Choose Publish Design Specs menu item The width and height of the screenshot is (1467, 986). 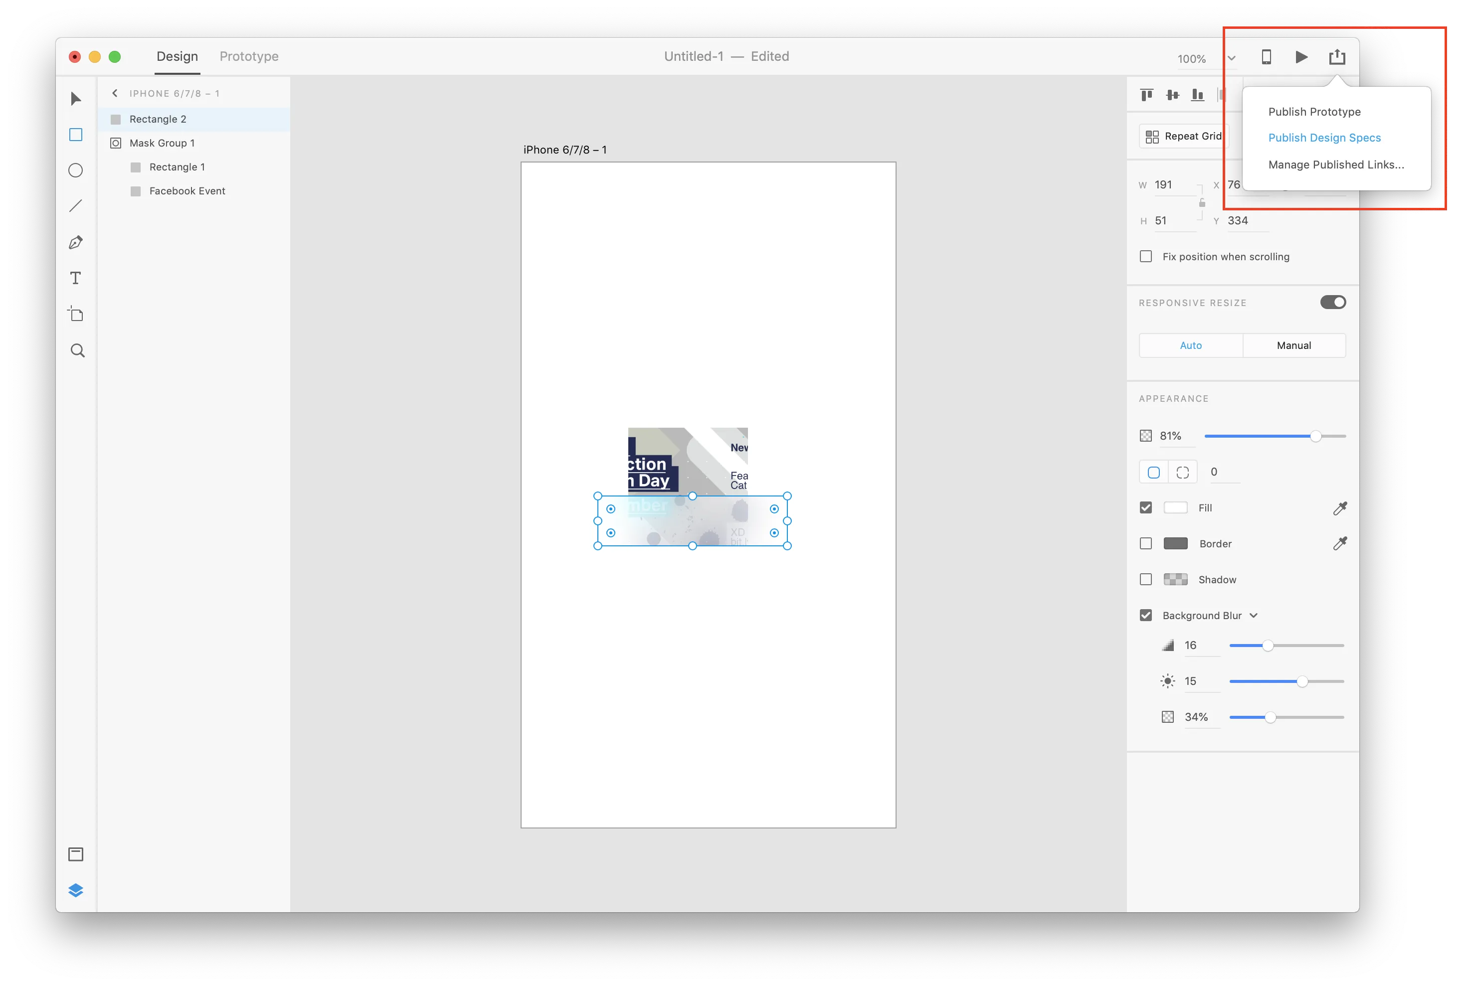[1324, 138]
